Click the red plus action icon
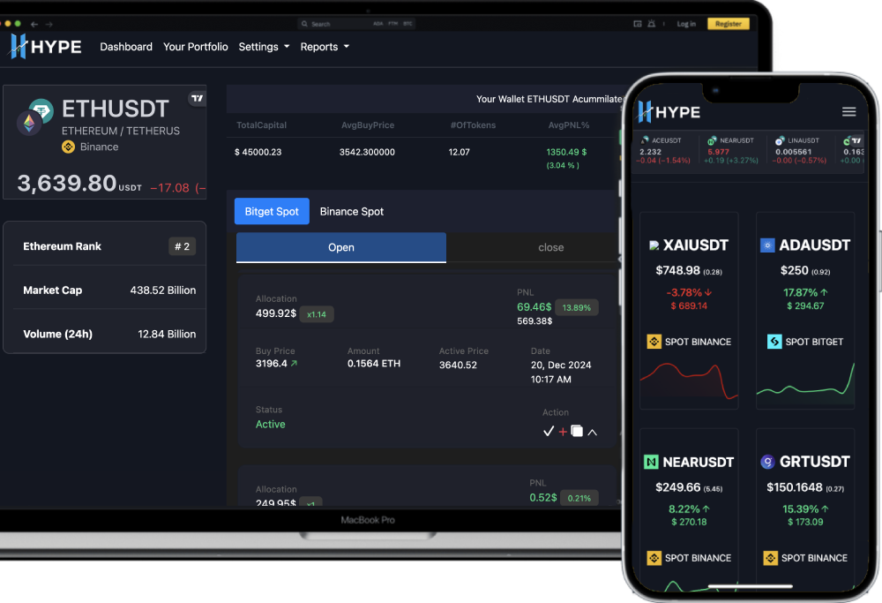882x603 pixels. (x=563, y=432)
